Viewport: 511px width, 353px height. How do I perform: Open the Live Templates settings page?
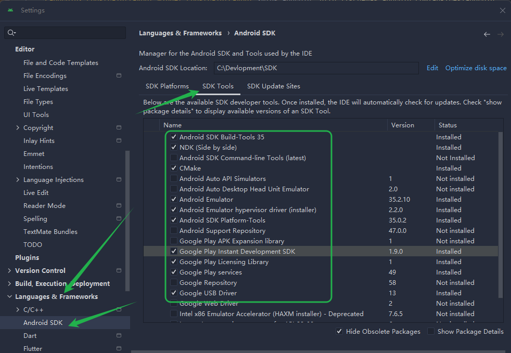coord(46,89)
